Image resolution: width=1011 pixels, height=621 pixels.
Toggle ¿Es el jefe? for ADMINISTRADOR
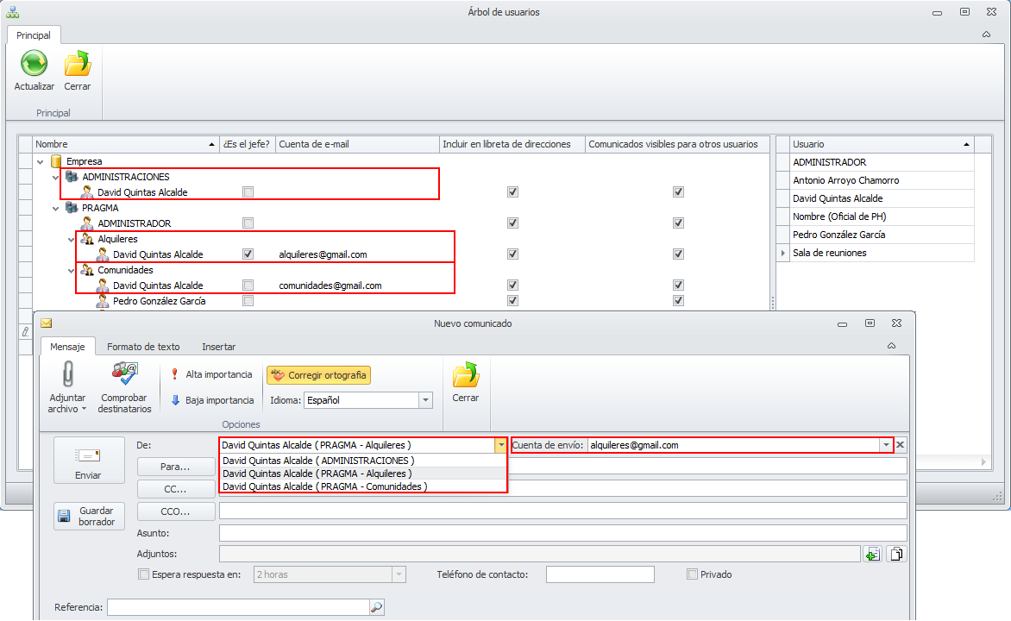pyautogui.click(x=248, y=223)
